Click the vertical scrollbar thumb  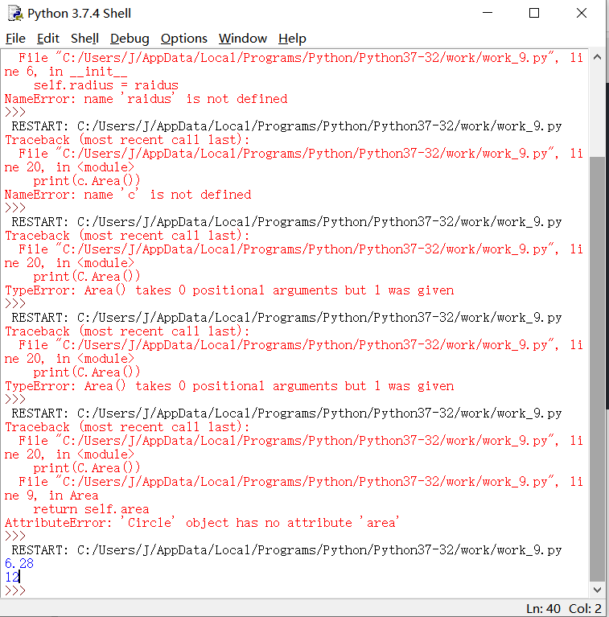pyautogui.click(x=597, y=368)
